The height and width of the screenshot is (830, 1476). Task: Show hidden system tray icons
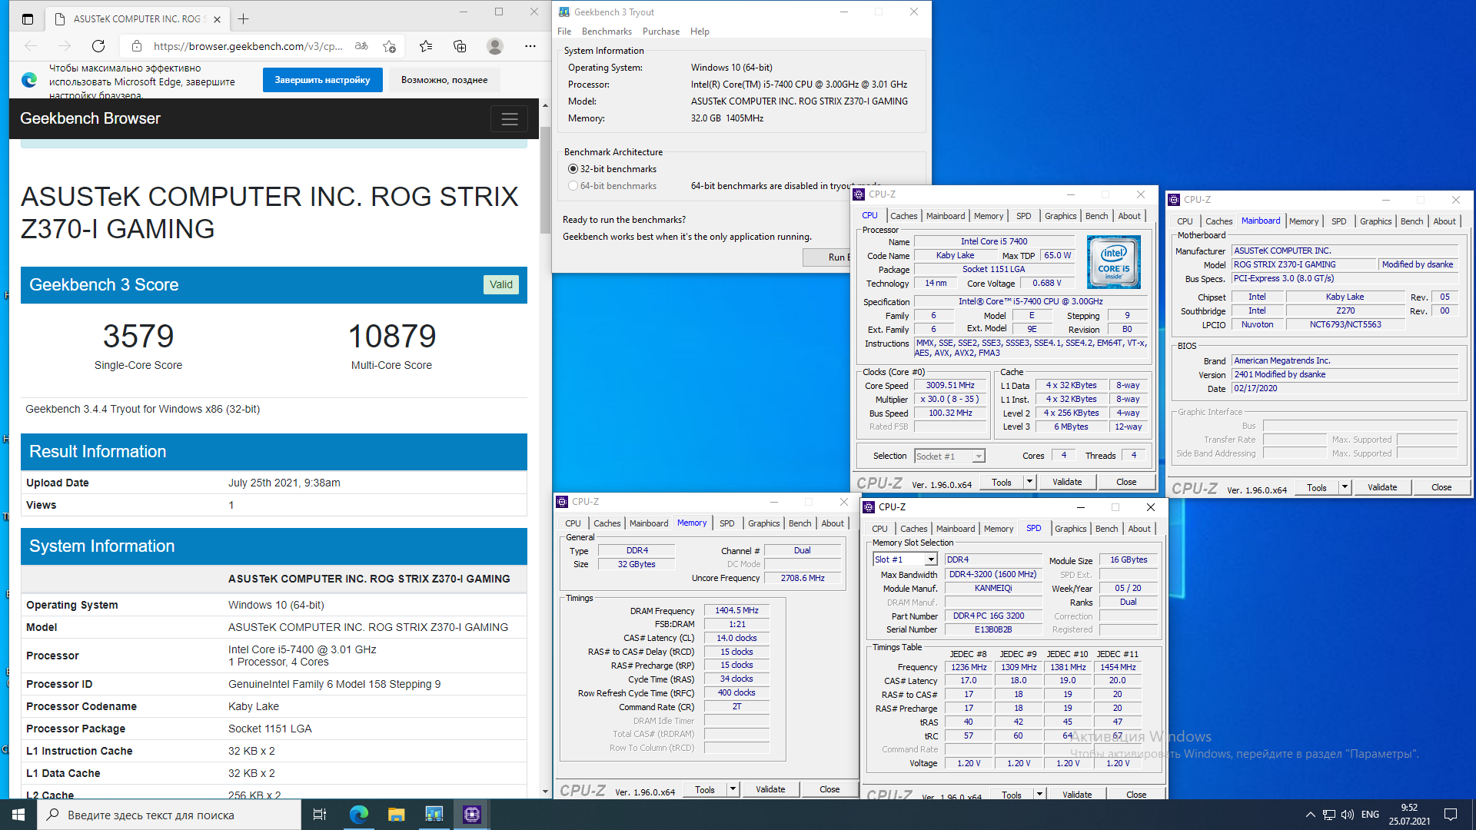coord(1310,815)
